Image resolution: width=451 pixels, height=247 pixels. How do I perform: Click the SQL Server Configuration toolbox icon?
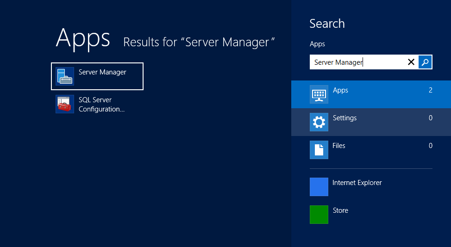65,104
